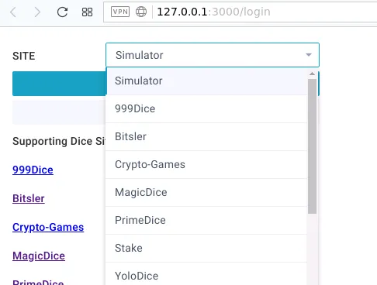The image size is (377, 285).
Task: Pick Bitsler from the dropdown list
Action: coord(206,136)
